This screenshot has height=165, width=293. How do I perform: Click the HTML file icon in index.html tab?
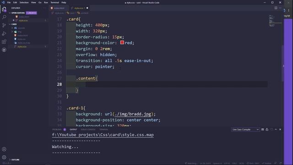pyautogui.click(x=52, y=8)
